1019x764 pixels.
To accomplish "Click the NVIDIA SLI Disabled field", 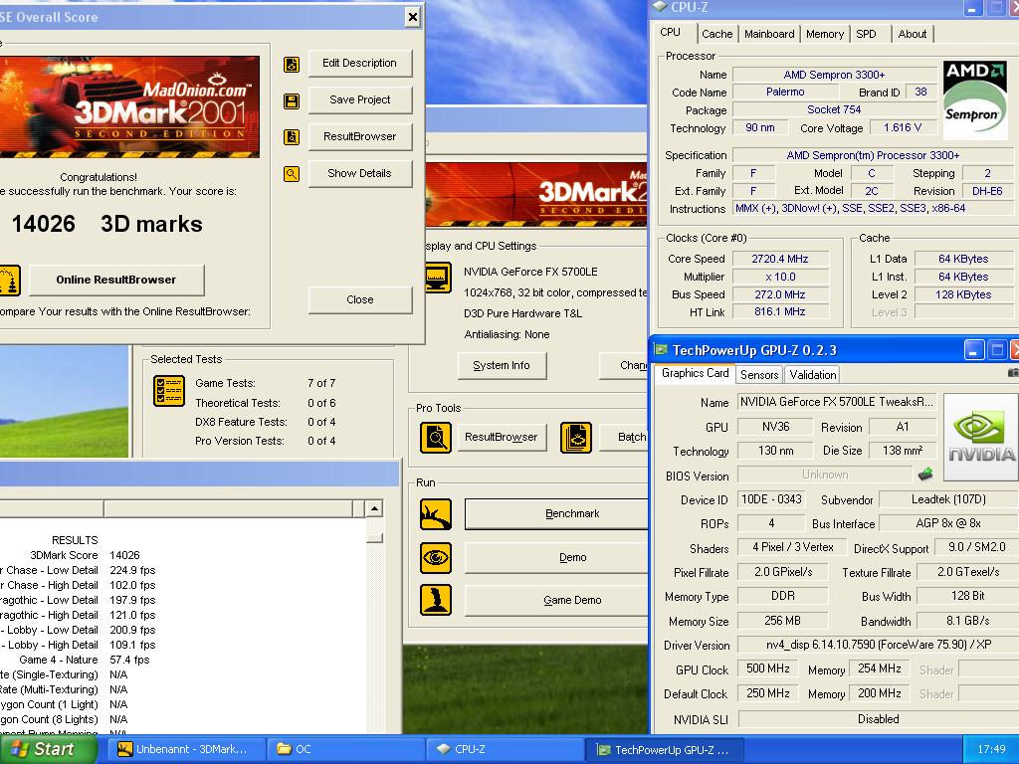I will coord(879,719).
